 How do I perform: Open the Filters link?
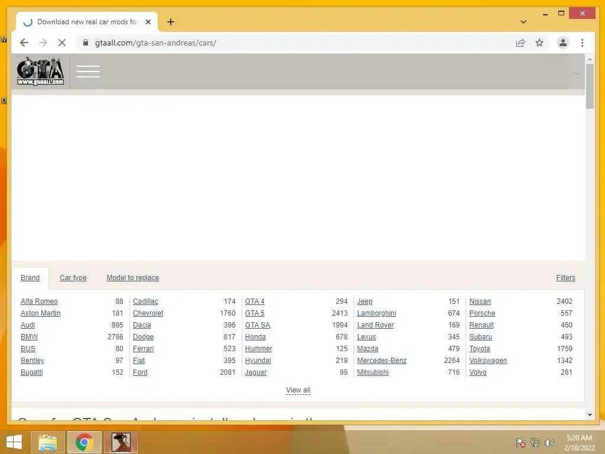click(x=565, y=278)
